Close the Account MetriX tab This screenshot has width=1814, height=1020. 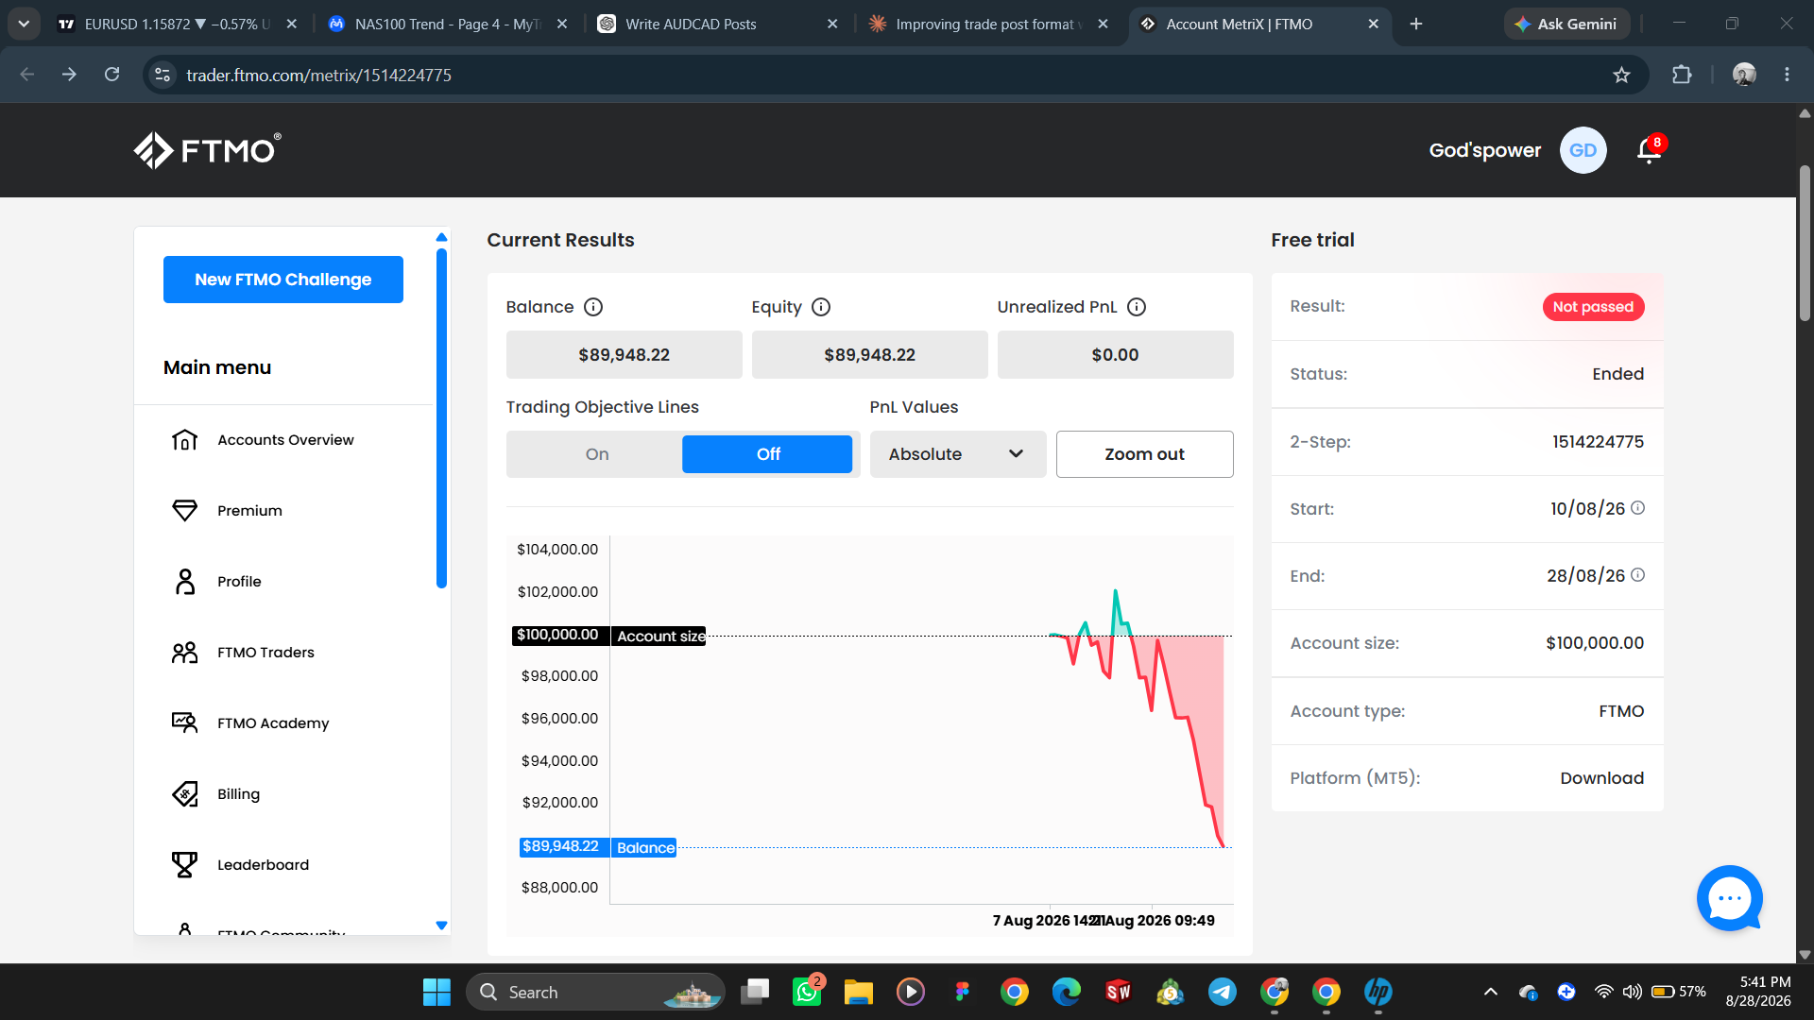[1373, 24]
